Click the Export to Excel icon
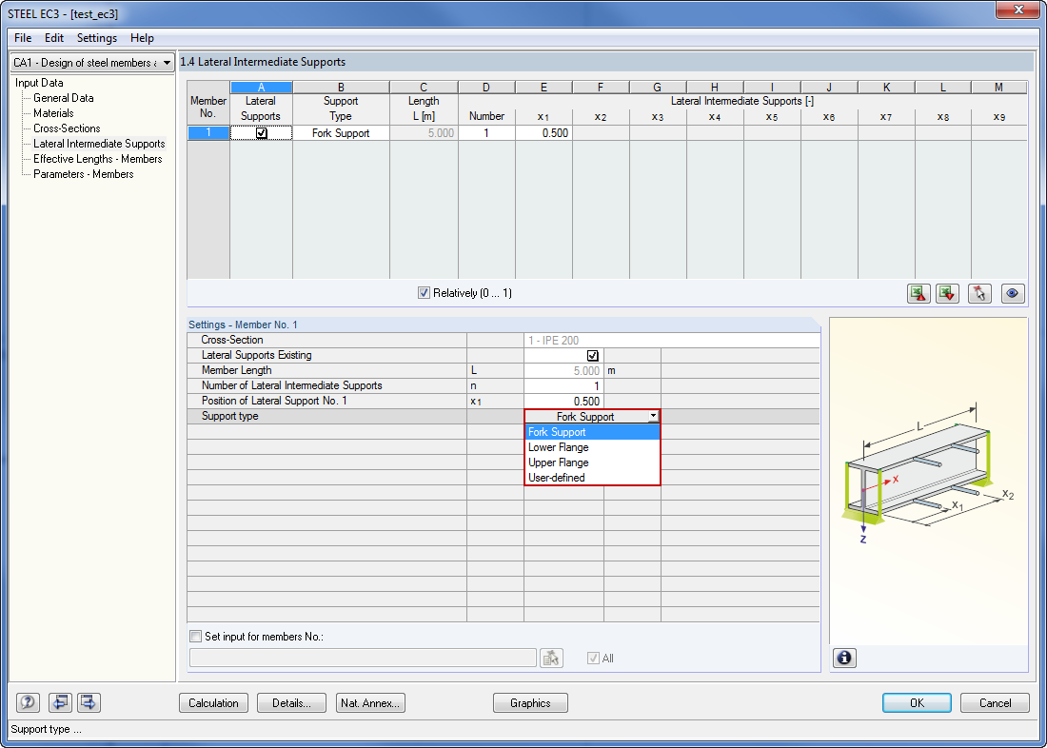 pyautogui.click(x=919, y=293)
